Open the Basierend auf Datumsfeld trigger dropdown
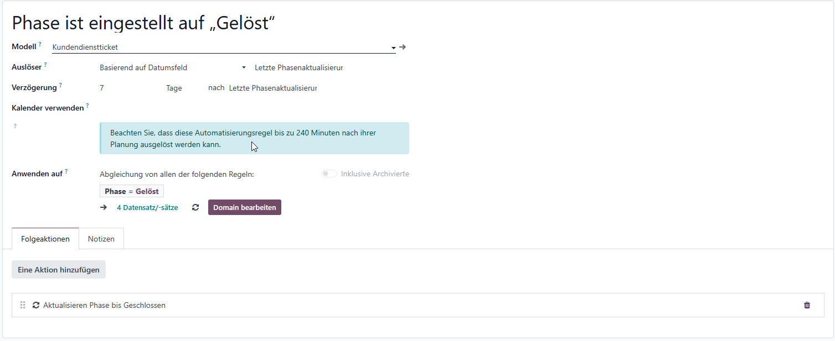 (x=173, y=68)
